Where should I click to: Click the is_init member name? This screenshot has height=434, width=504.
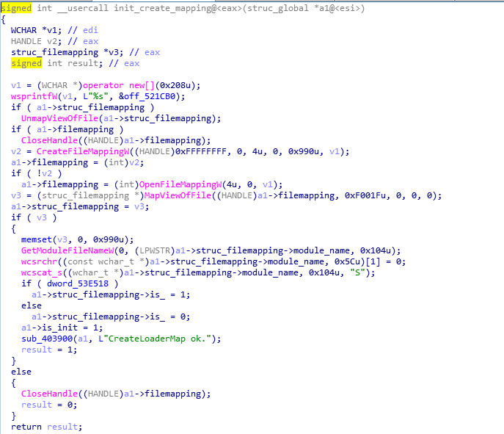pyautogui.click(x=59, y=328)
